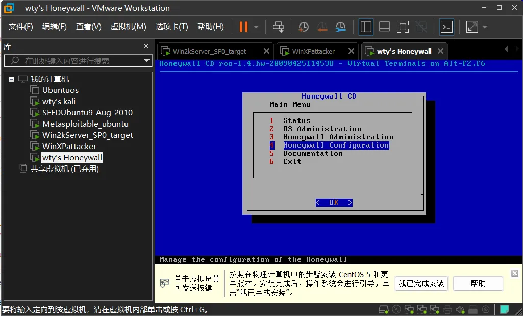Open the library search box dropdown arrow
The image size is (523, 316).
[146, 61]
